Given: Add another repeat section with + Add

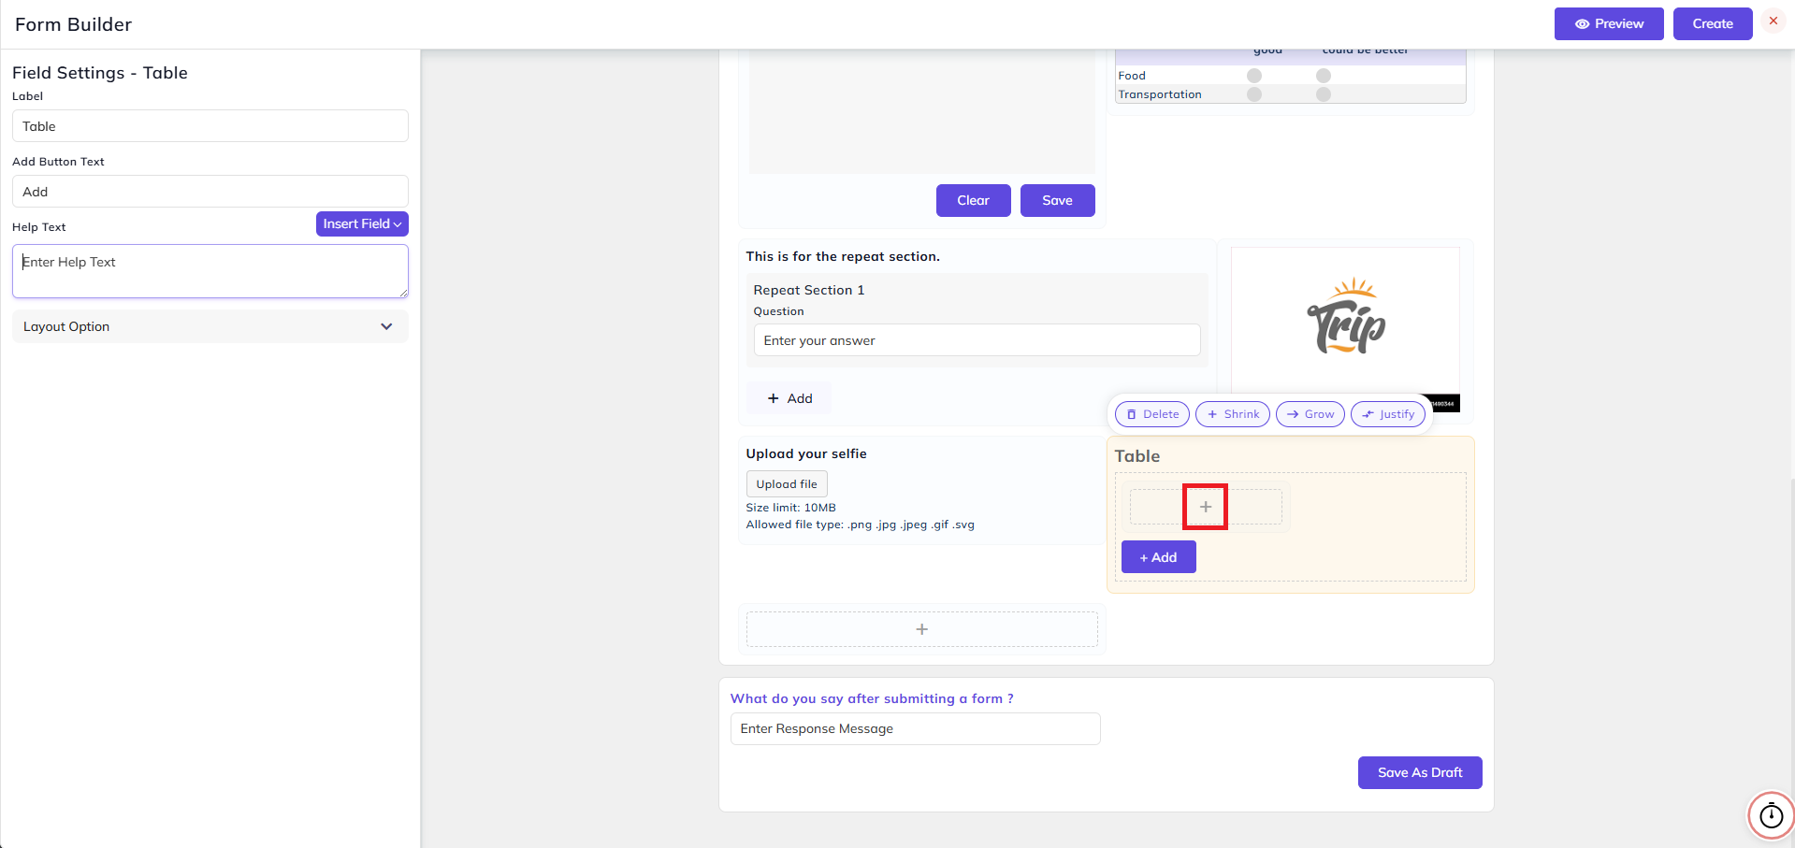Looking at the screenshot, I should click(789, 398).
